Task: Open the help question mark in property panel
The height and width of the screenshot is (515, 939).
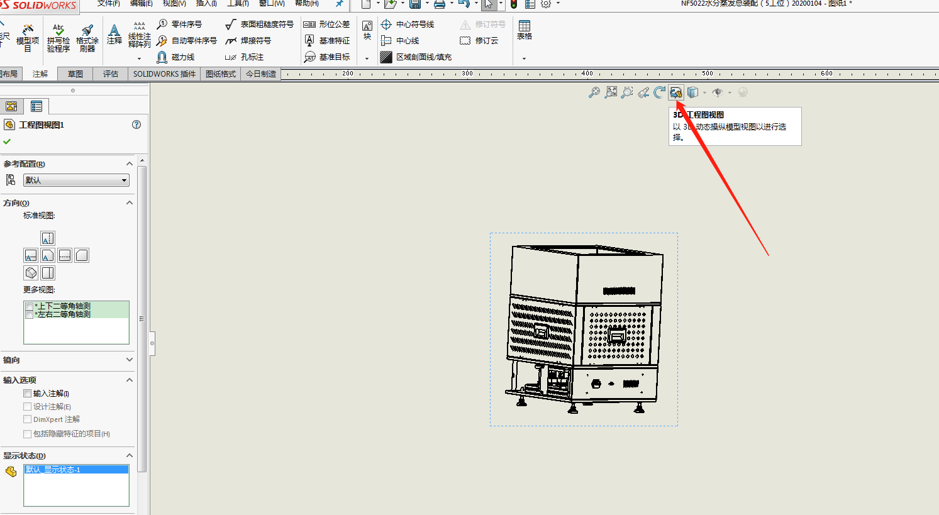Action: pos(136,125)
